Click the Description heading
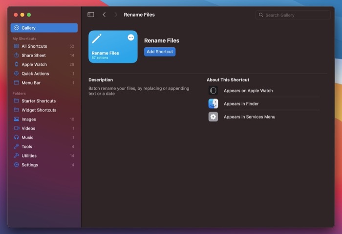The width and height of the screenshot is (342, 234). pos(101,79)
